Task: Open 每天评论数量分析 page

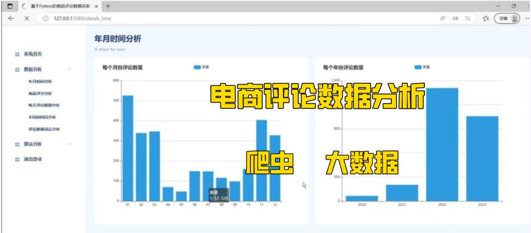Action: (x=44, y=105)
